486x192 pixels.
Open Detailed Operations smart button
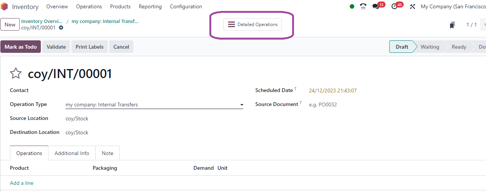click(x=252, y=25)
